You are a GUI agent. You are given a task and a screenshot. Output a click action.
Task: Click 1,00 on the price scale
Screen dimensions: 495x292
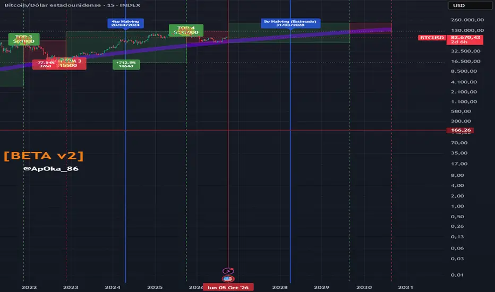457,206
